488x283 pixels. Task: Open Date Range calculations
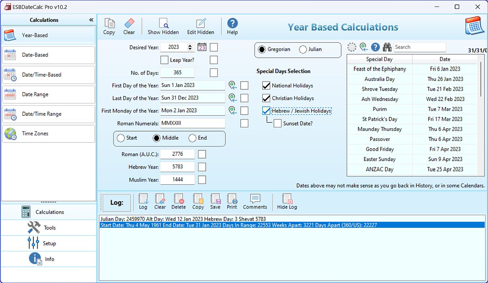[x=48, y=94]
